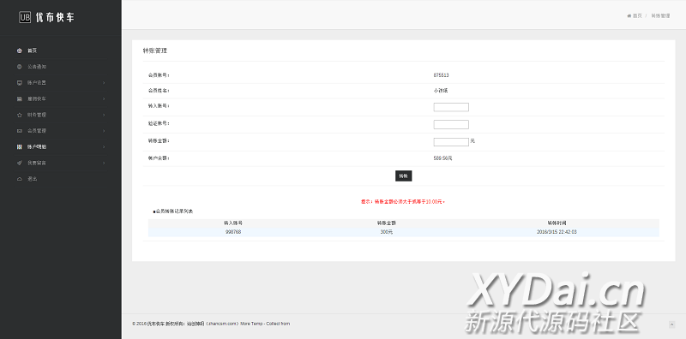Expand the 账户设置 submenu chevron
The width and height of the screenshot is (686, 339).
click(x=104, y=82)
